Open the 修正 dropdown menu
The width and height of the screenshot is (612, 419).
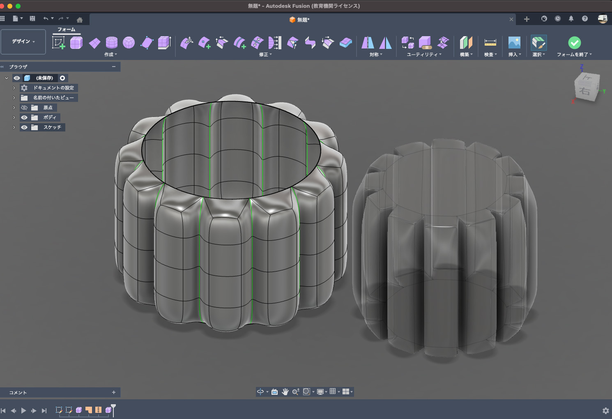(265, 55)
